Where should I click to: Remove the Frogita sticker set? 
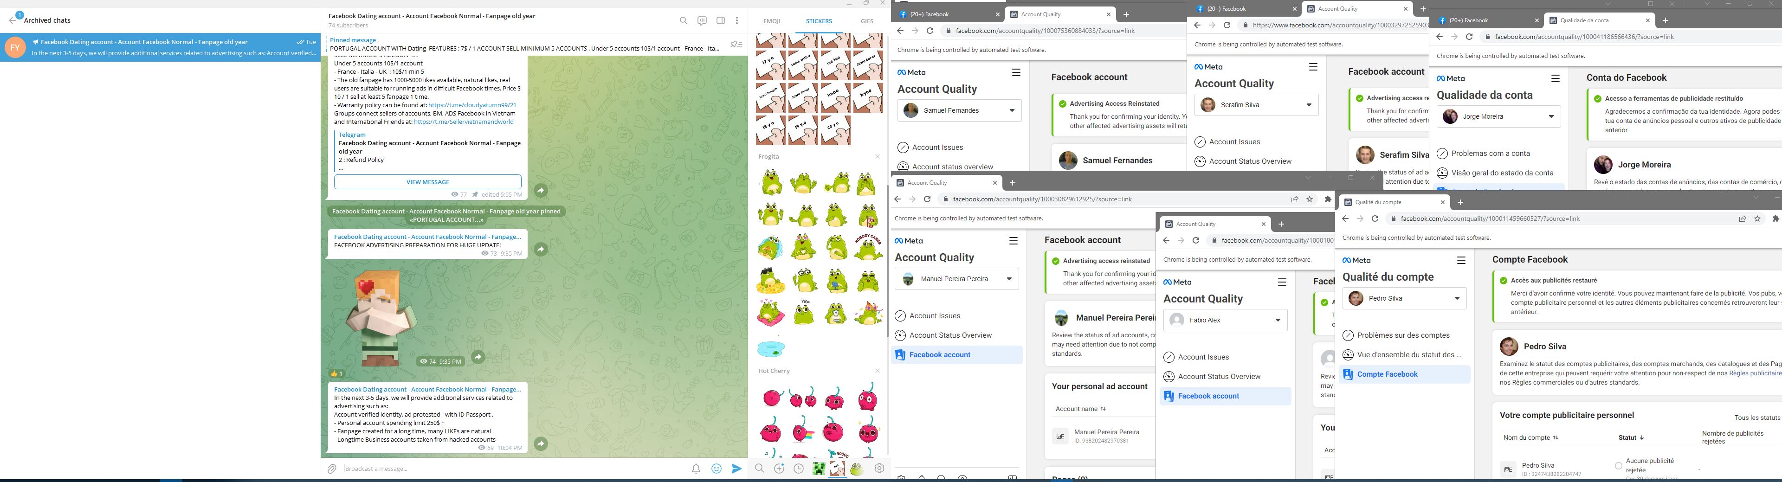pyautogui.click(x=878, y=157)
